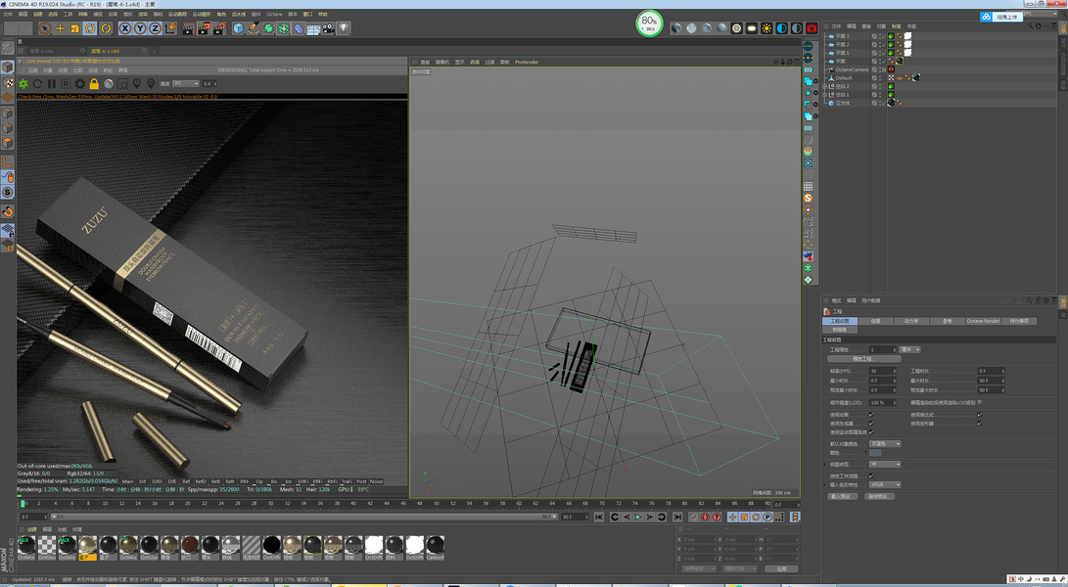Jump to the animation start
Screen dimensions: 1068x587
(x=599, y=517)
